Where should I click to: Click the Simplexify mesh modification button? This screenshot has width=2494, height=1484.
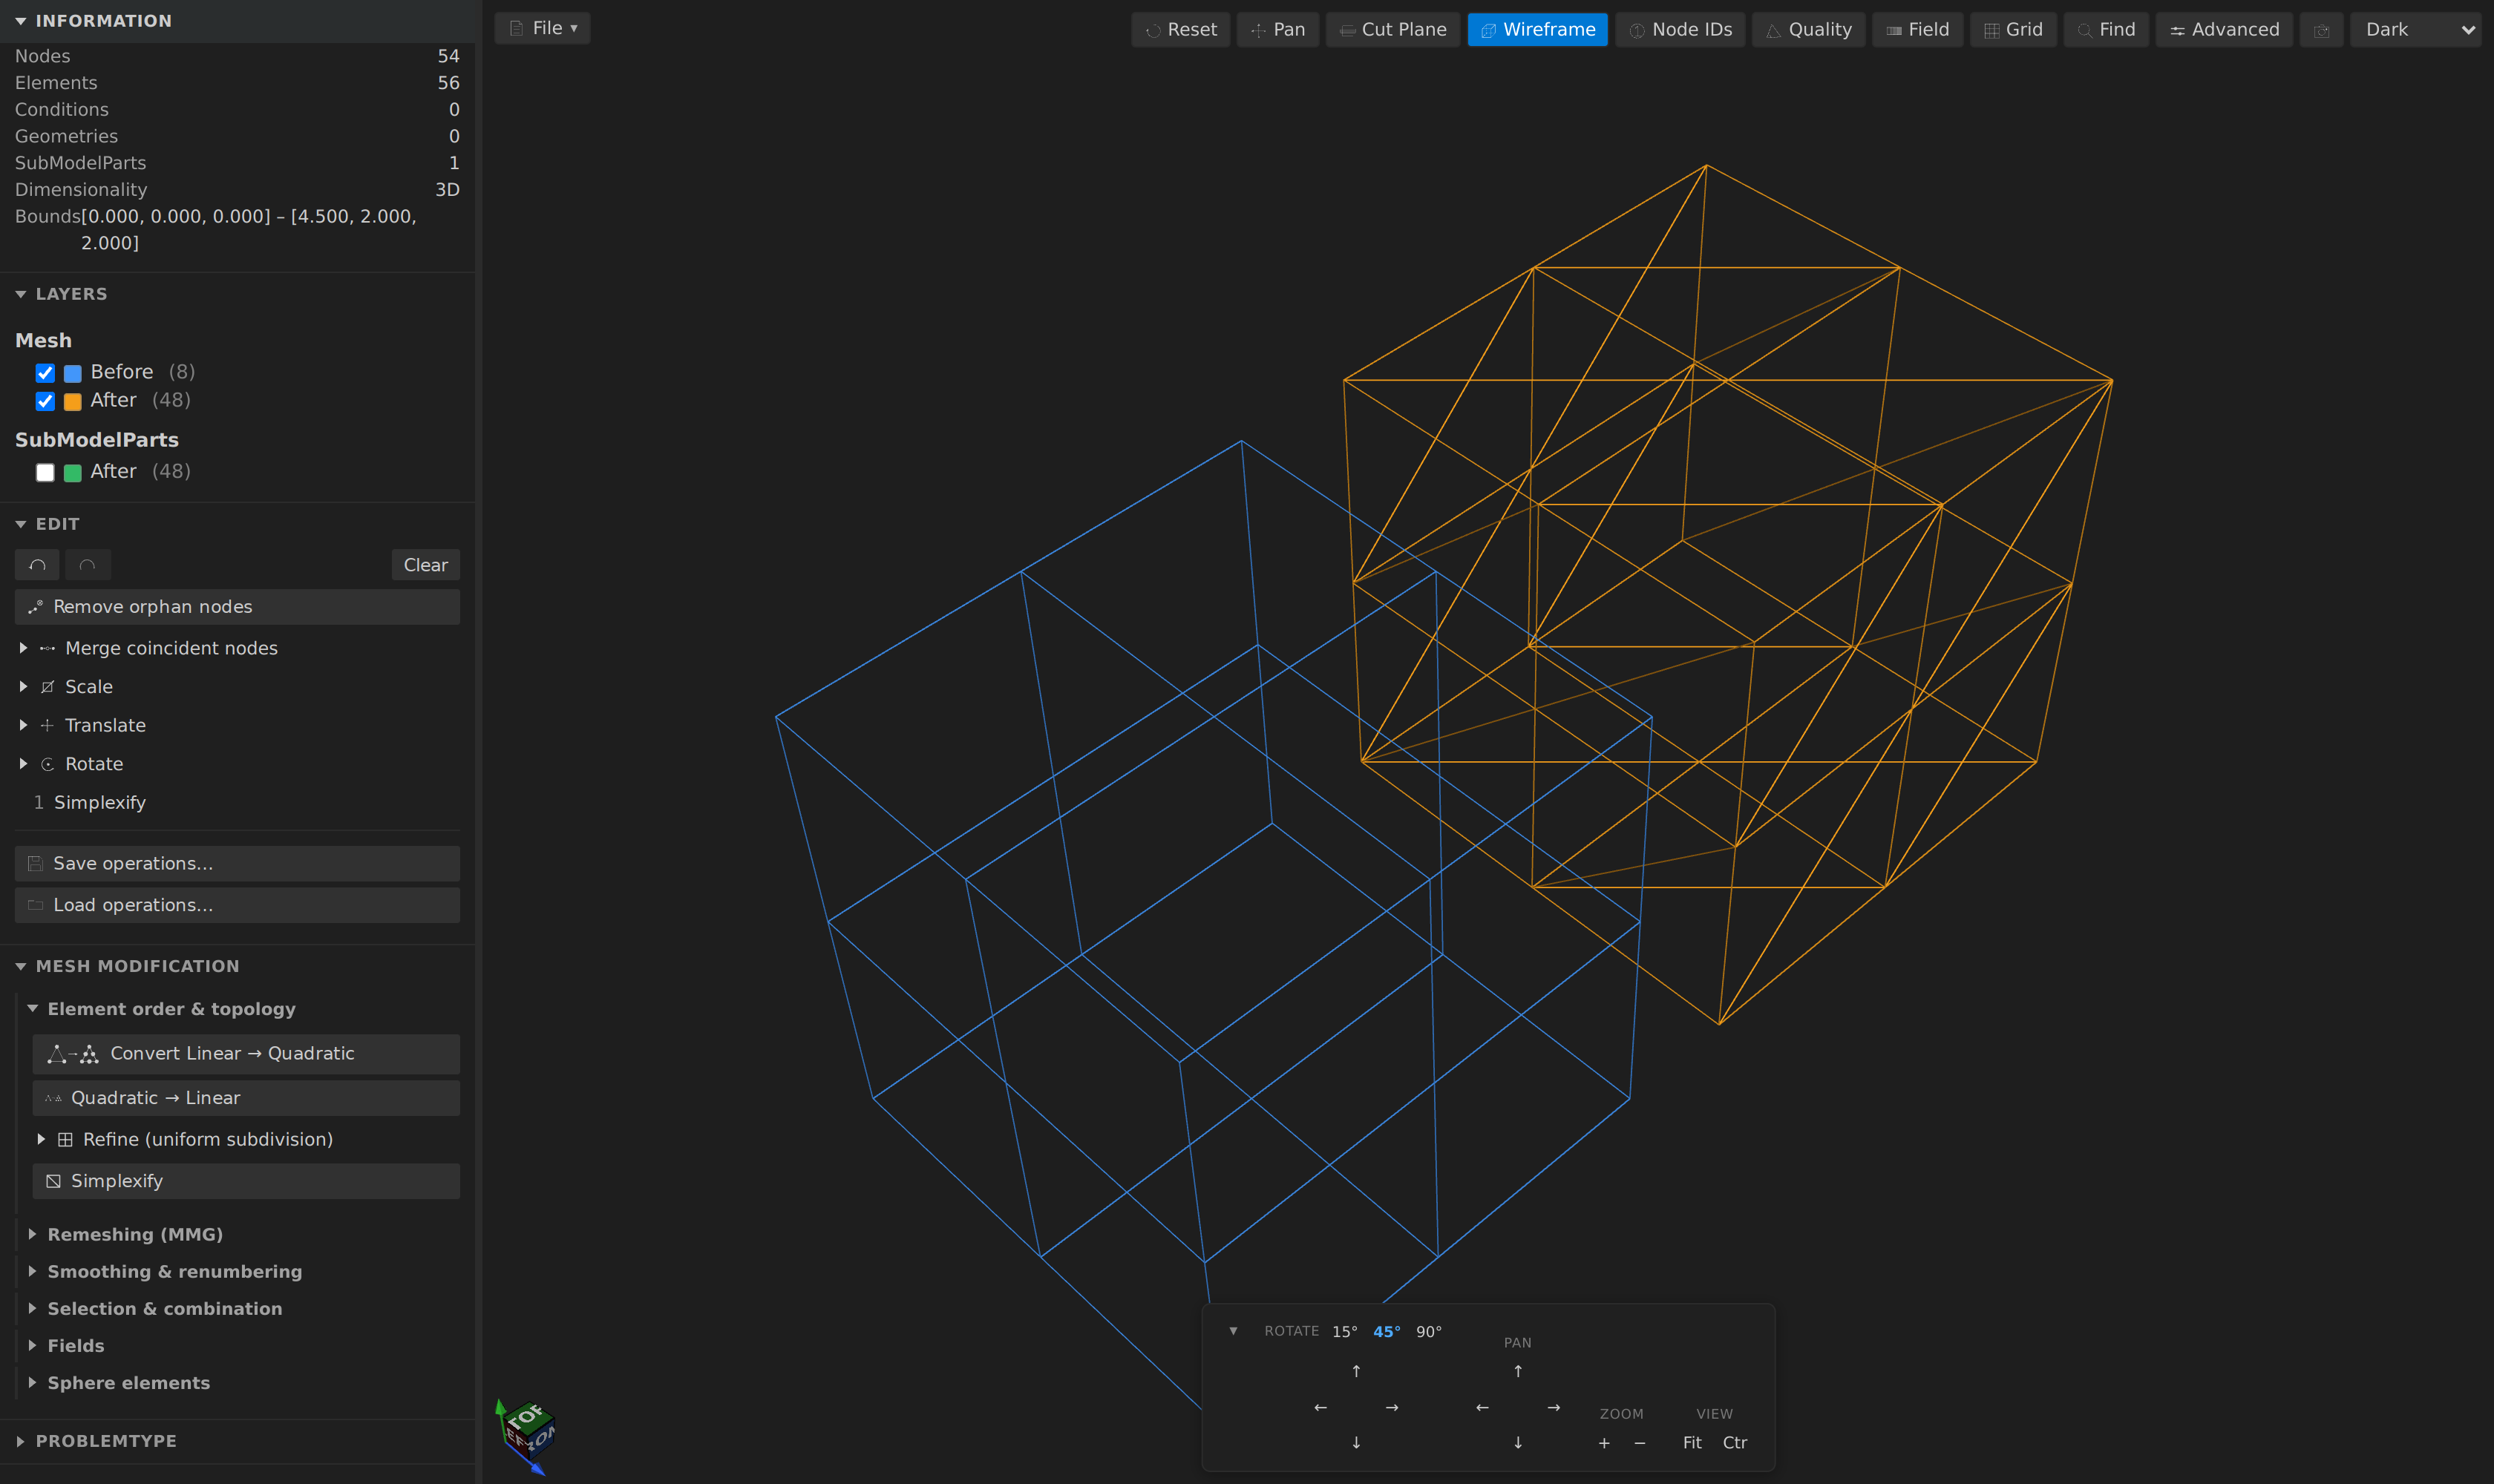246,1181
